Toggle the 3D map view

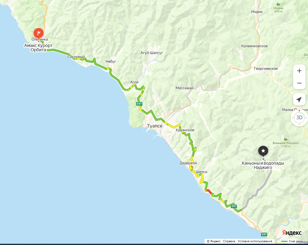point(299,117)
